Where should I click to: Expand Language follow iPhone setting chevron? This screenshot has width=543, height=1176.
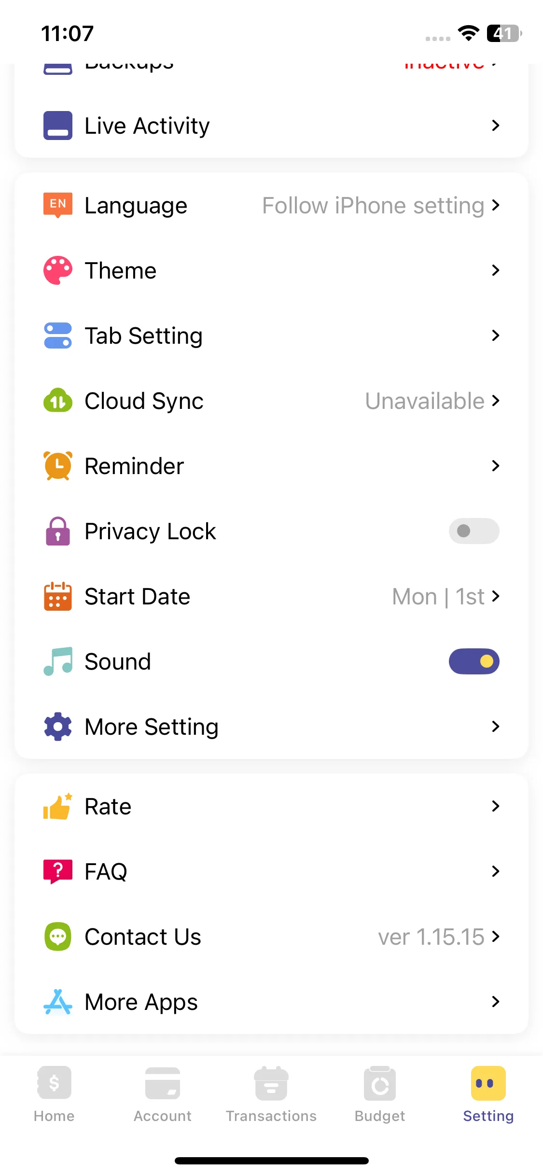pyautogui.click(x=495, y=205)
